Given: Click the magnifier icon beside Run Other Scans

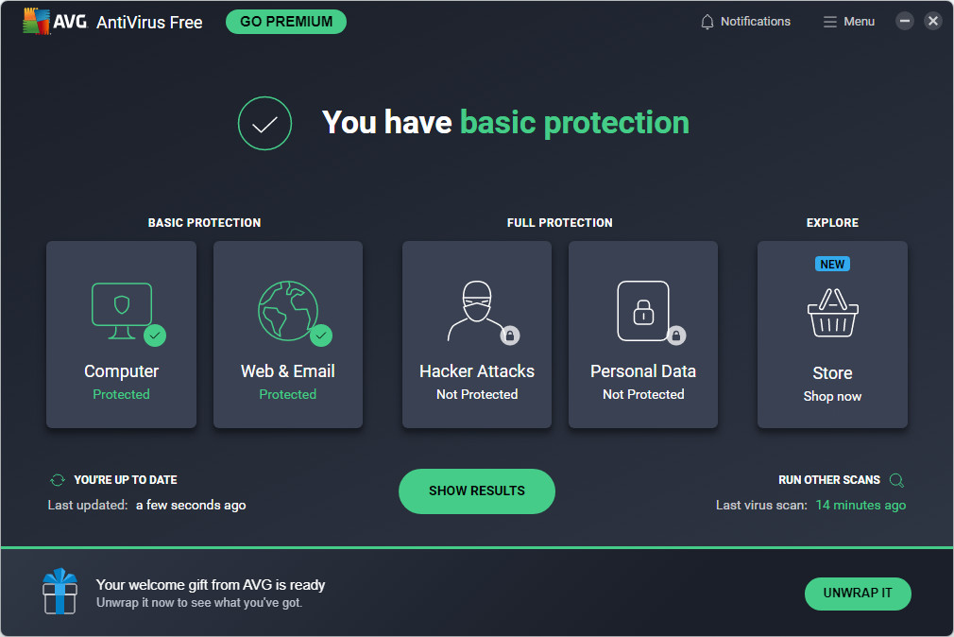Looking at the screenshot, I should [896, 480].
